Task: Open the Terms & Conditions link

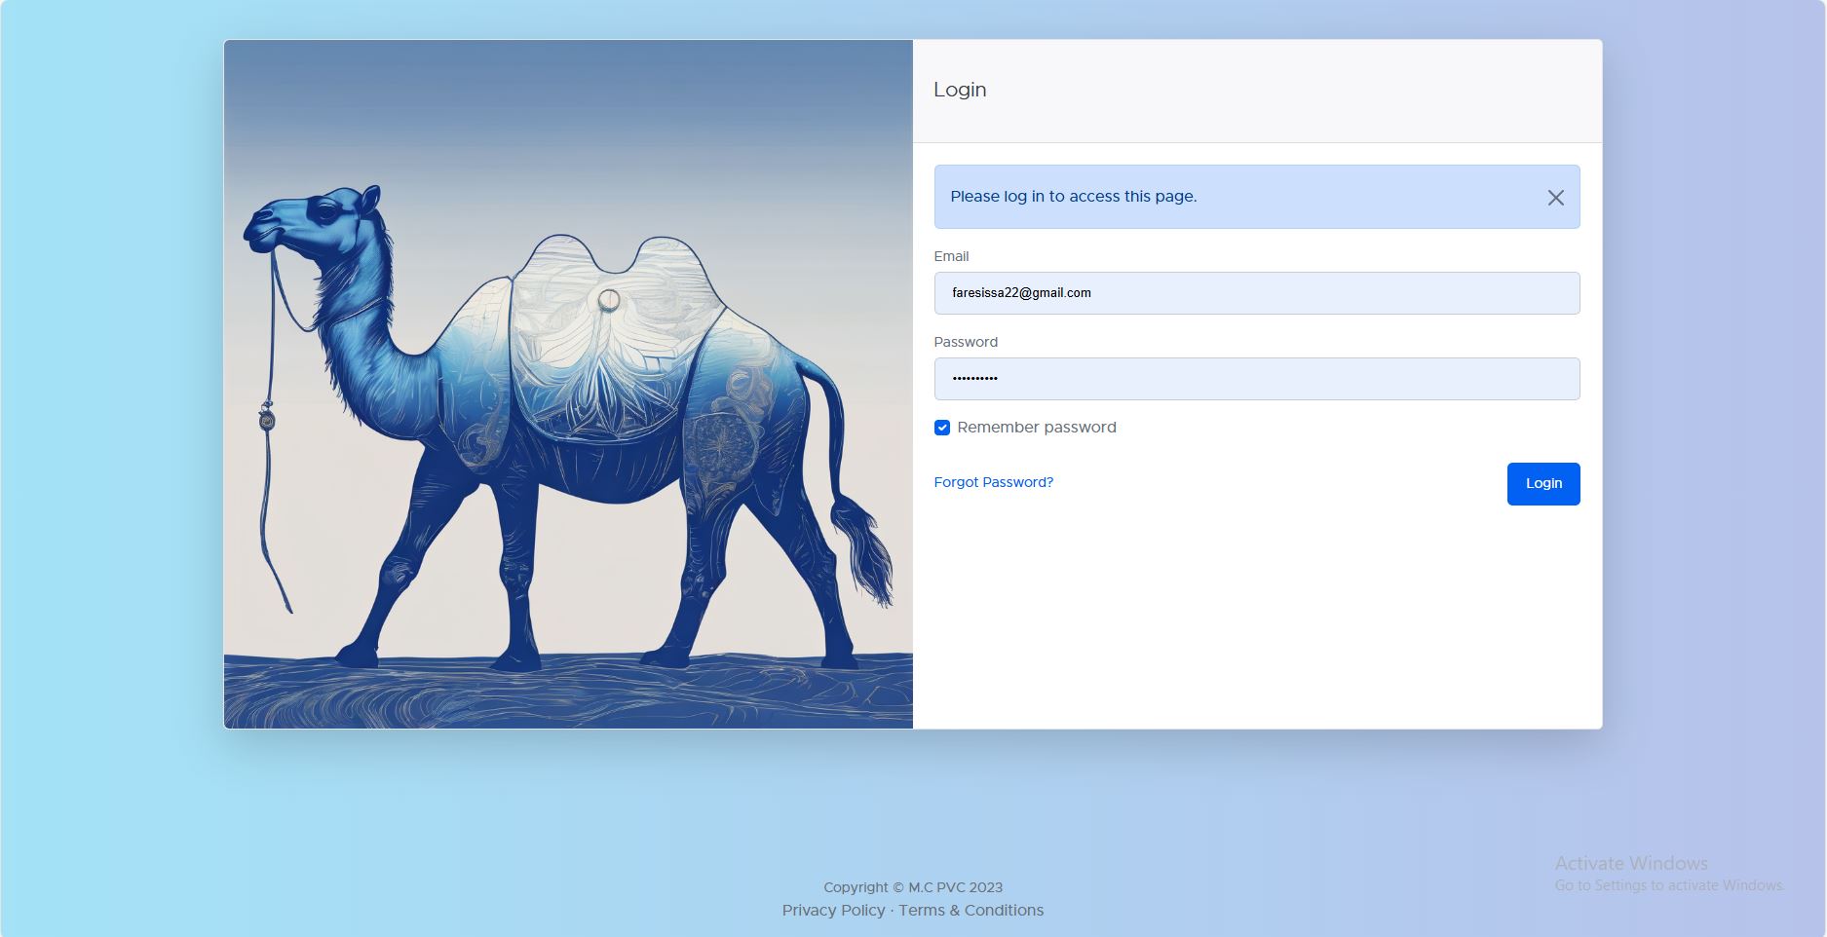Action: point(971,910)
